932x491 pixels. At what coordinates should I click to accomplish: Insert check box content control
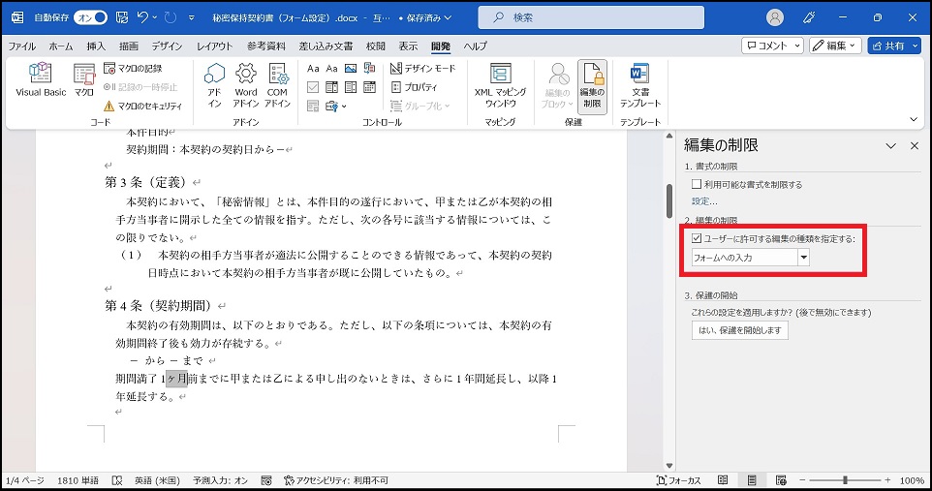pyautogui.click(x=313, y=87)
